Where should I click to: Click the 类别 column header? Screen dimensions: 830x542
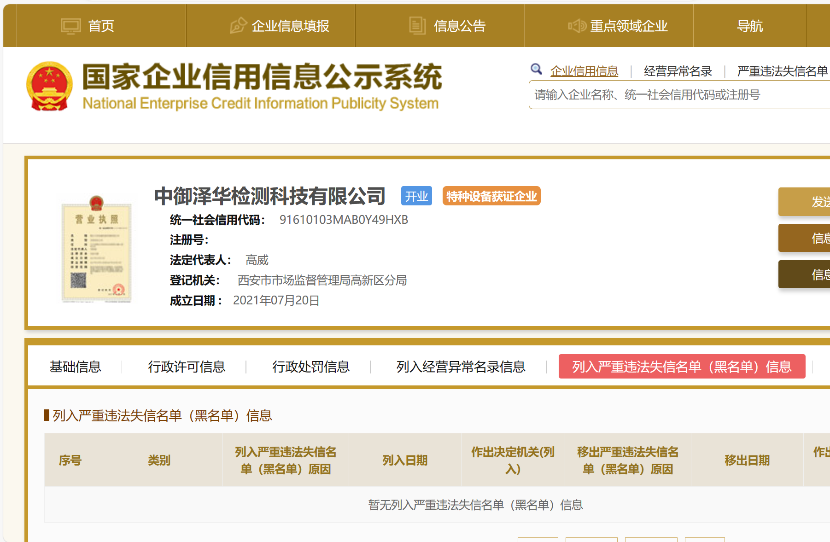click(x=159, y=460)
